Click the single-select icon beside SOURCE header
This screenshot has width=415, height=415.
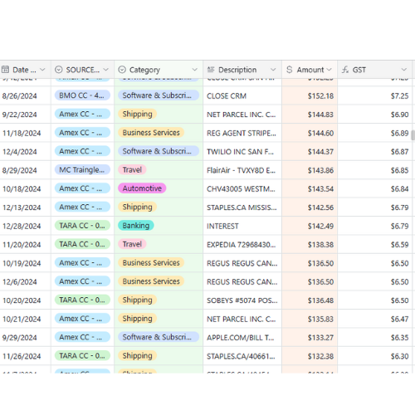click(58, 70)
